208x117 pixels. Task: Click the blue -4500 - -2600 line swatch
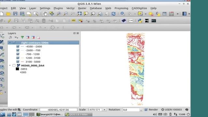coord(22,46)
